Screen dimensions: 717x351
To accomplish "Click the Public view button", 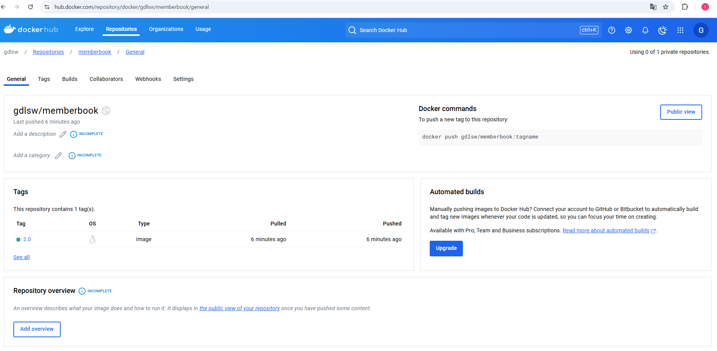I will coord(681,112).
